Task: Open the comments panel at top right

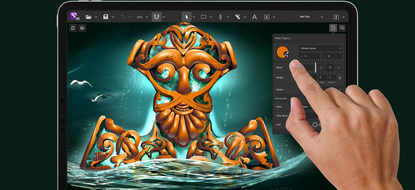Action: 342,28
